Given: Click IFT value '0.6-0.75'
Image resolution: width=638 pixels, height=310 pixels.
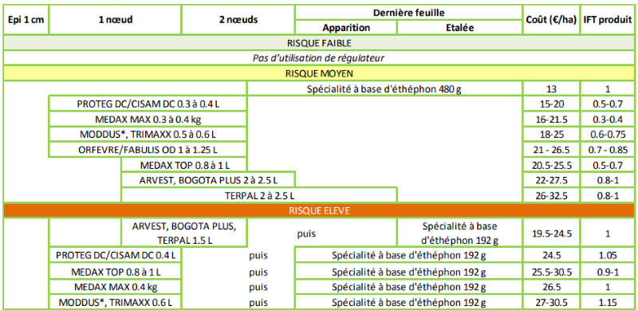Looking at the screenshot, I should tap(608, 134).
